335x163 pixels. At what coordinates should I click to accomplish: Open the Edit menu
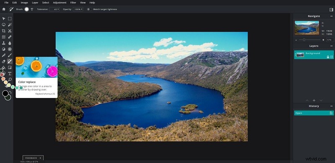click(15, 3)
